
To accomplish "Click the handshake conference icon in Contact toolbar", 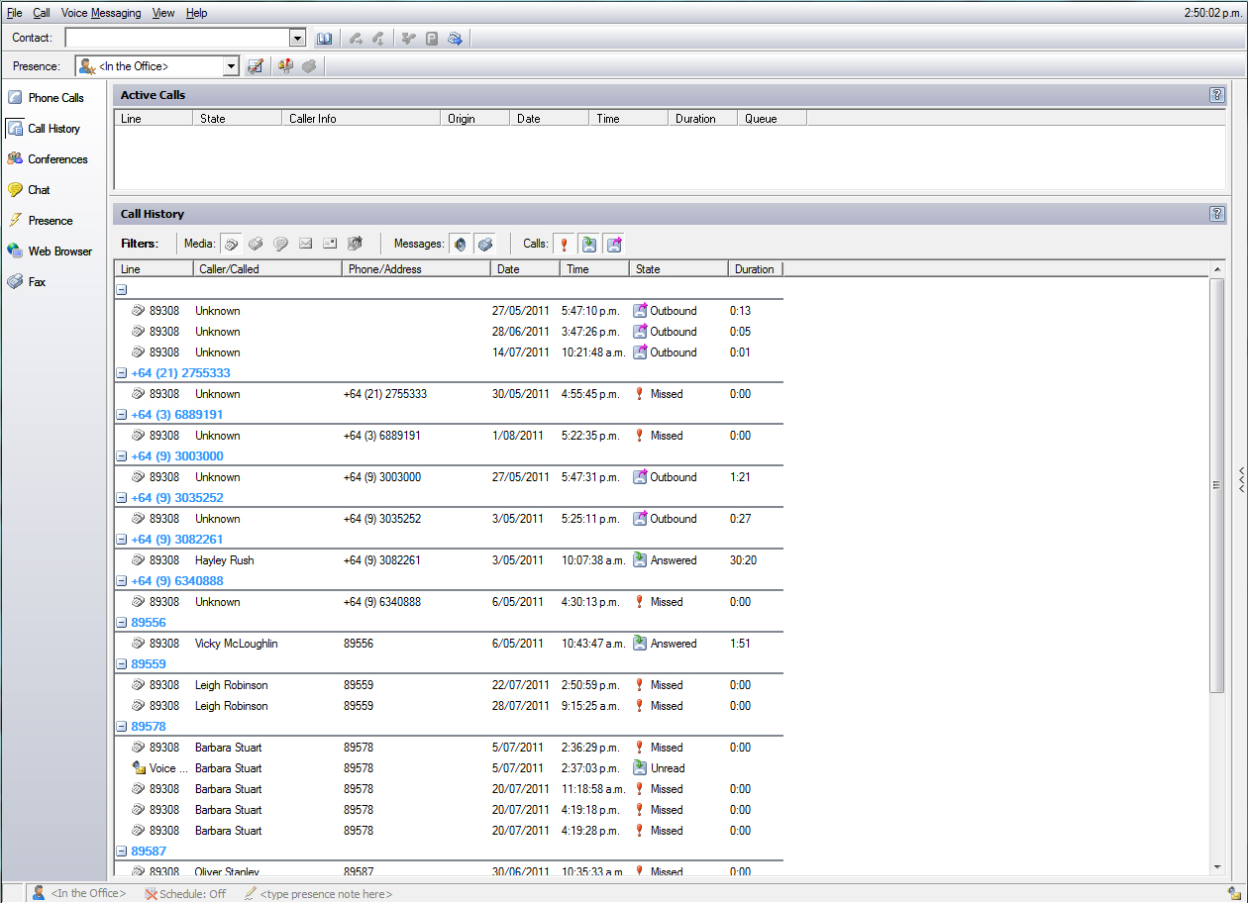I will pos(409,39).
